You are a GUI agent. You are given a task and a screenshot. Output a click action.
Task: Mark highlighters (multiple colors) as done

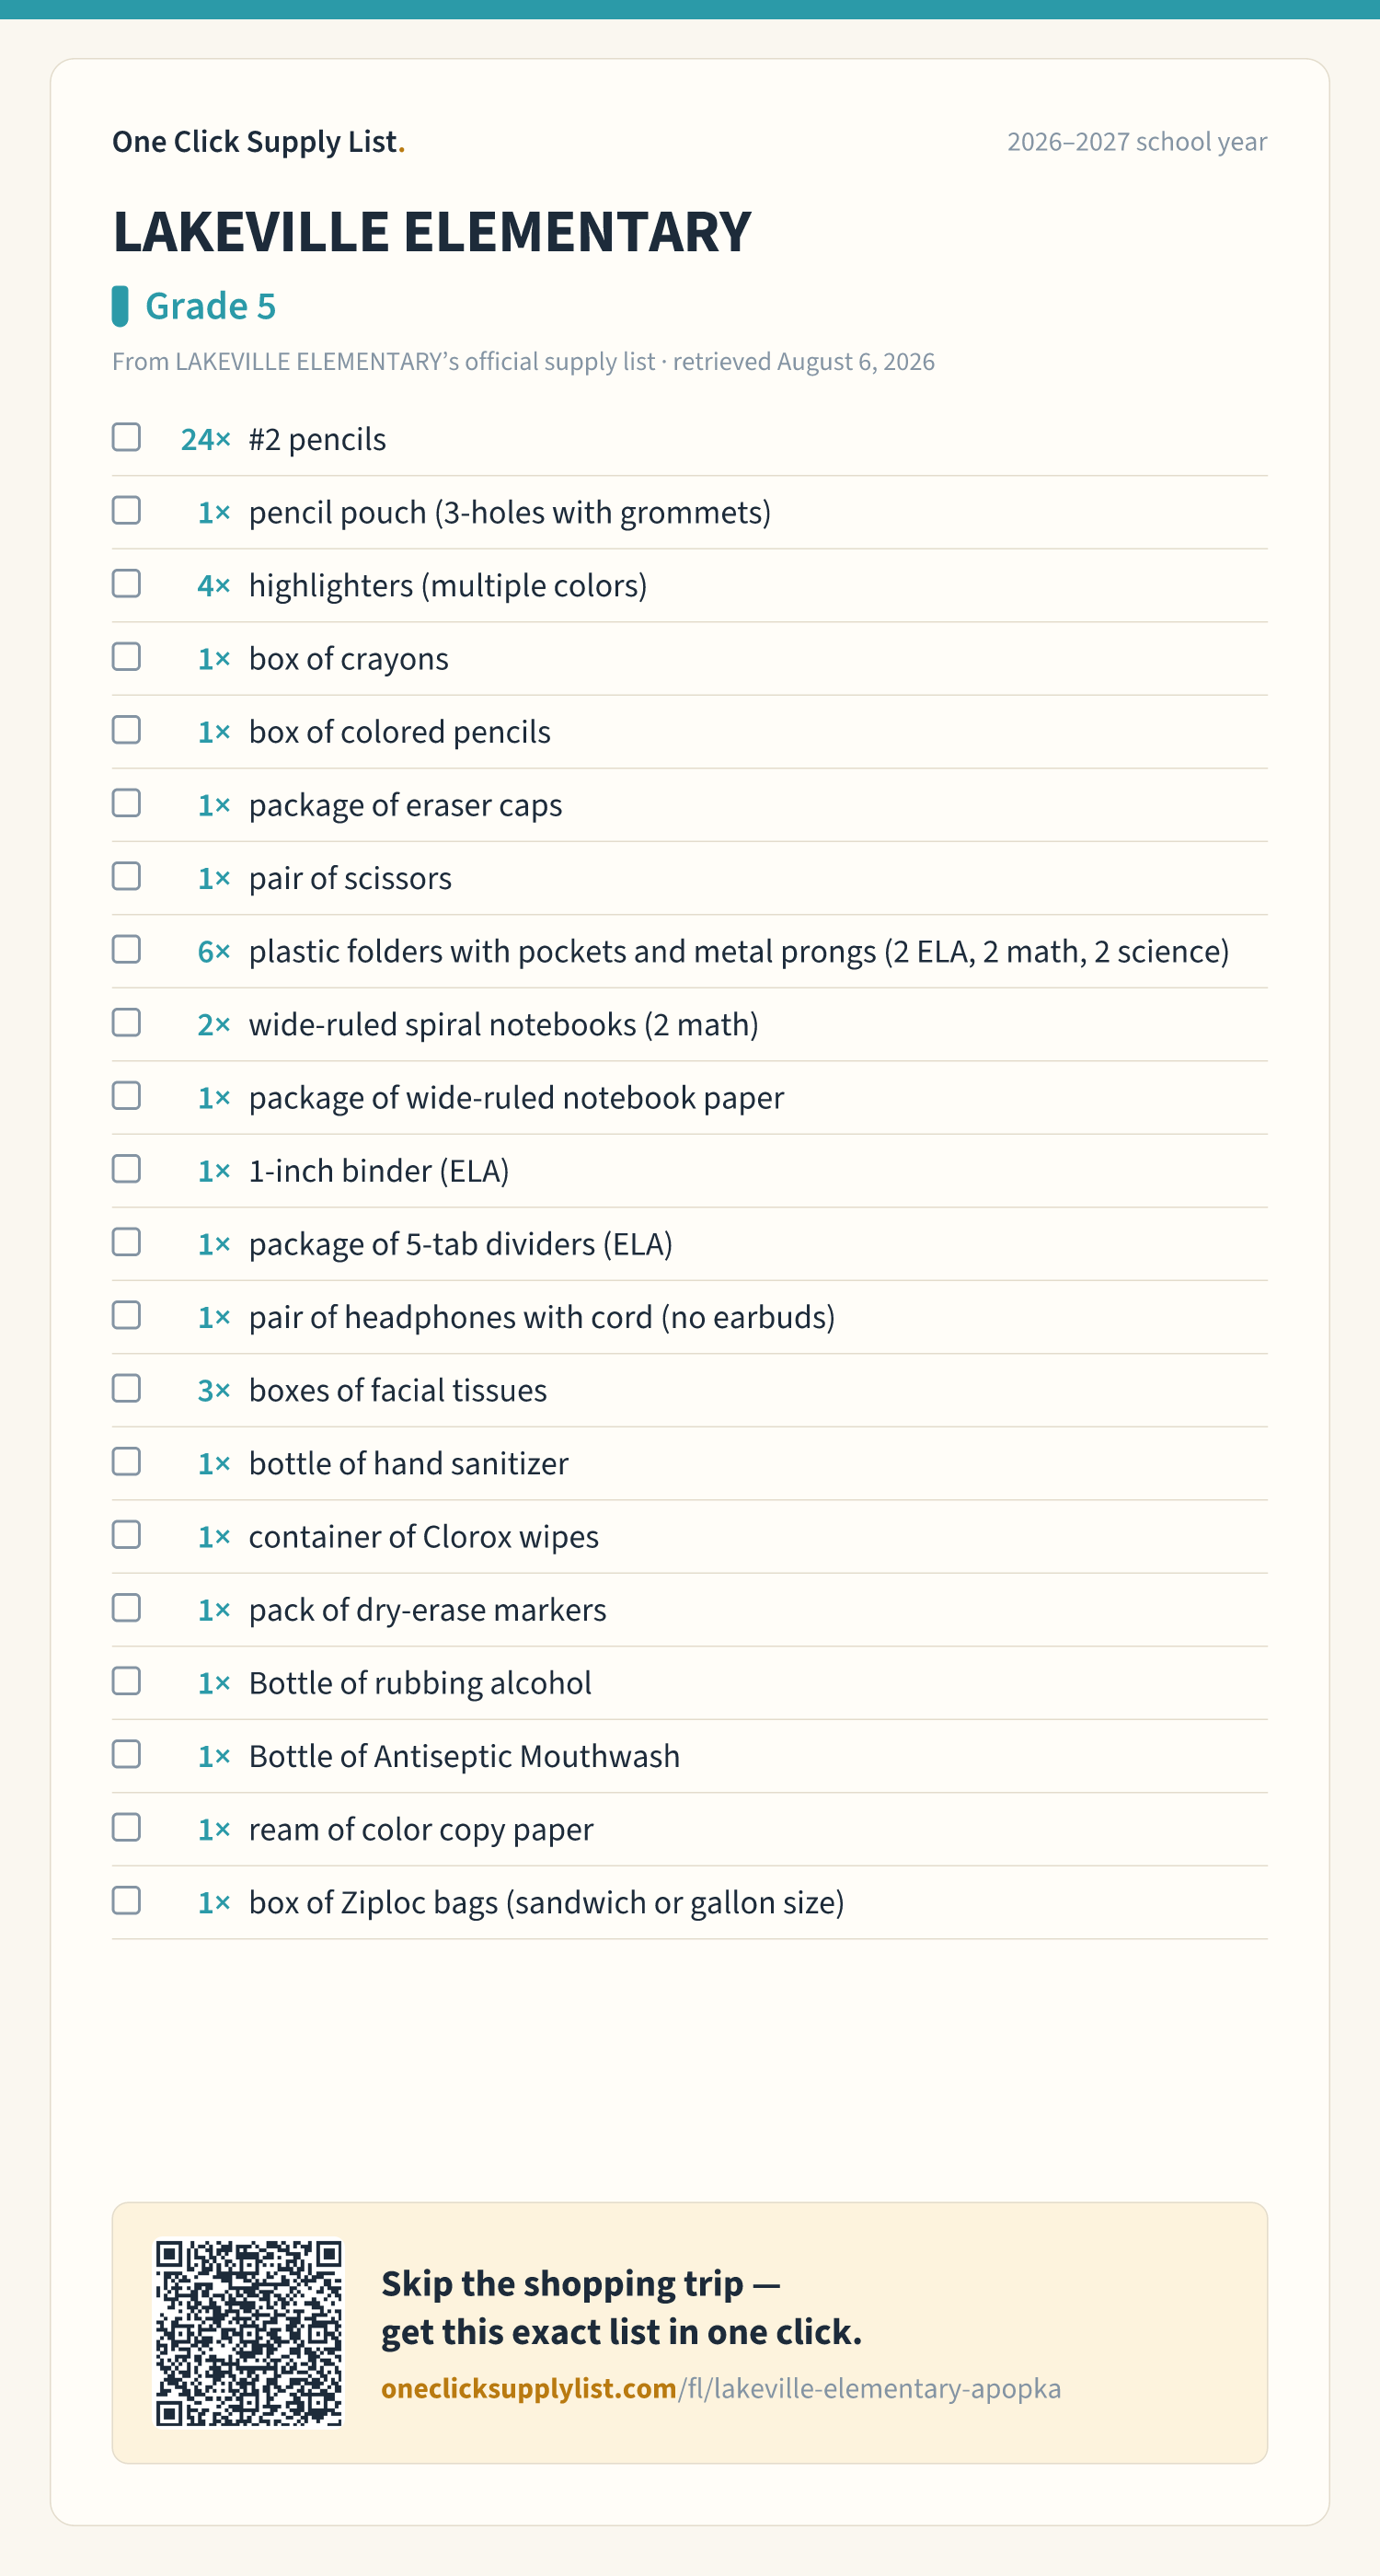tap(126, 584)
